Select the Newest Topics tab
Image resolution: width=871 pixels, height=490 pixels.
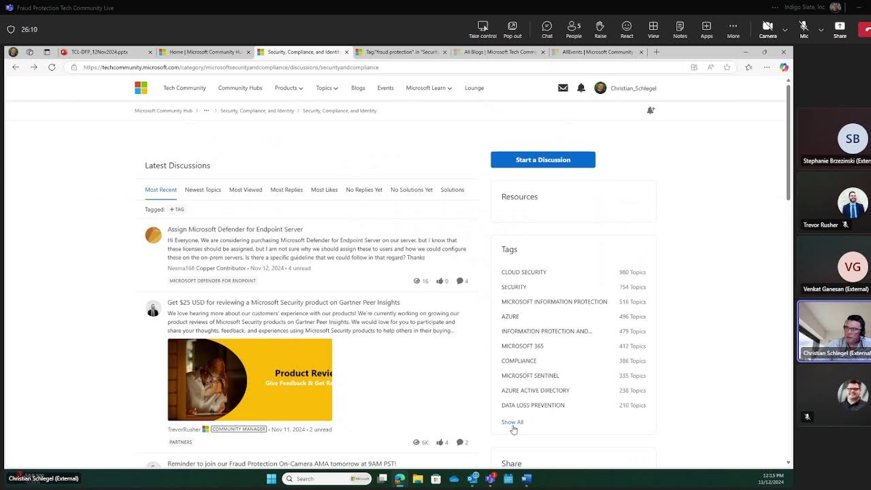coord(203,190)
